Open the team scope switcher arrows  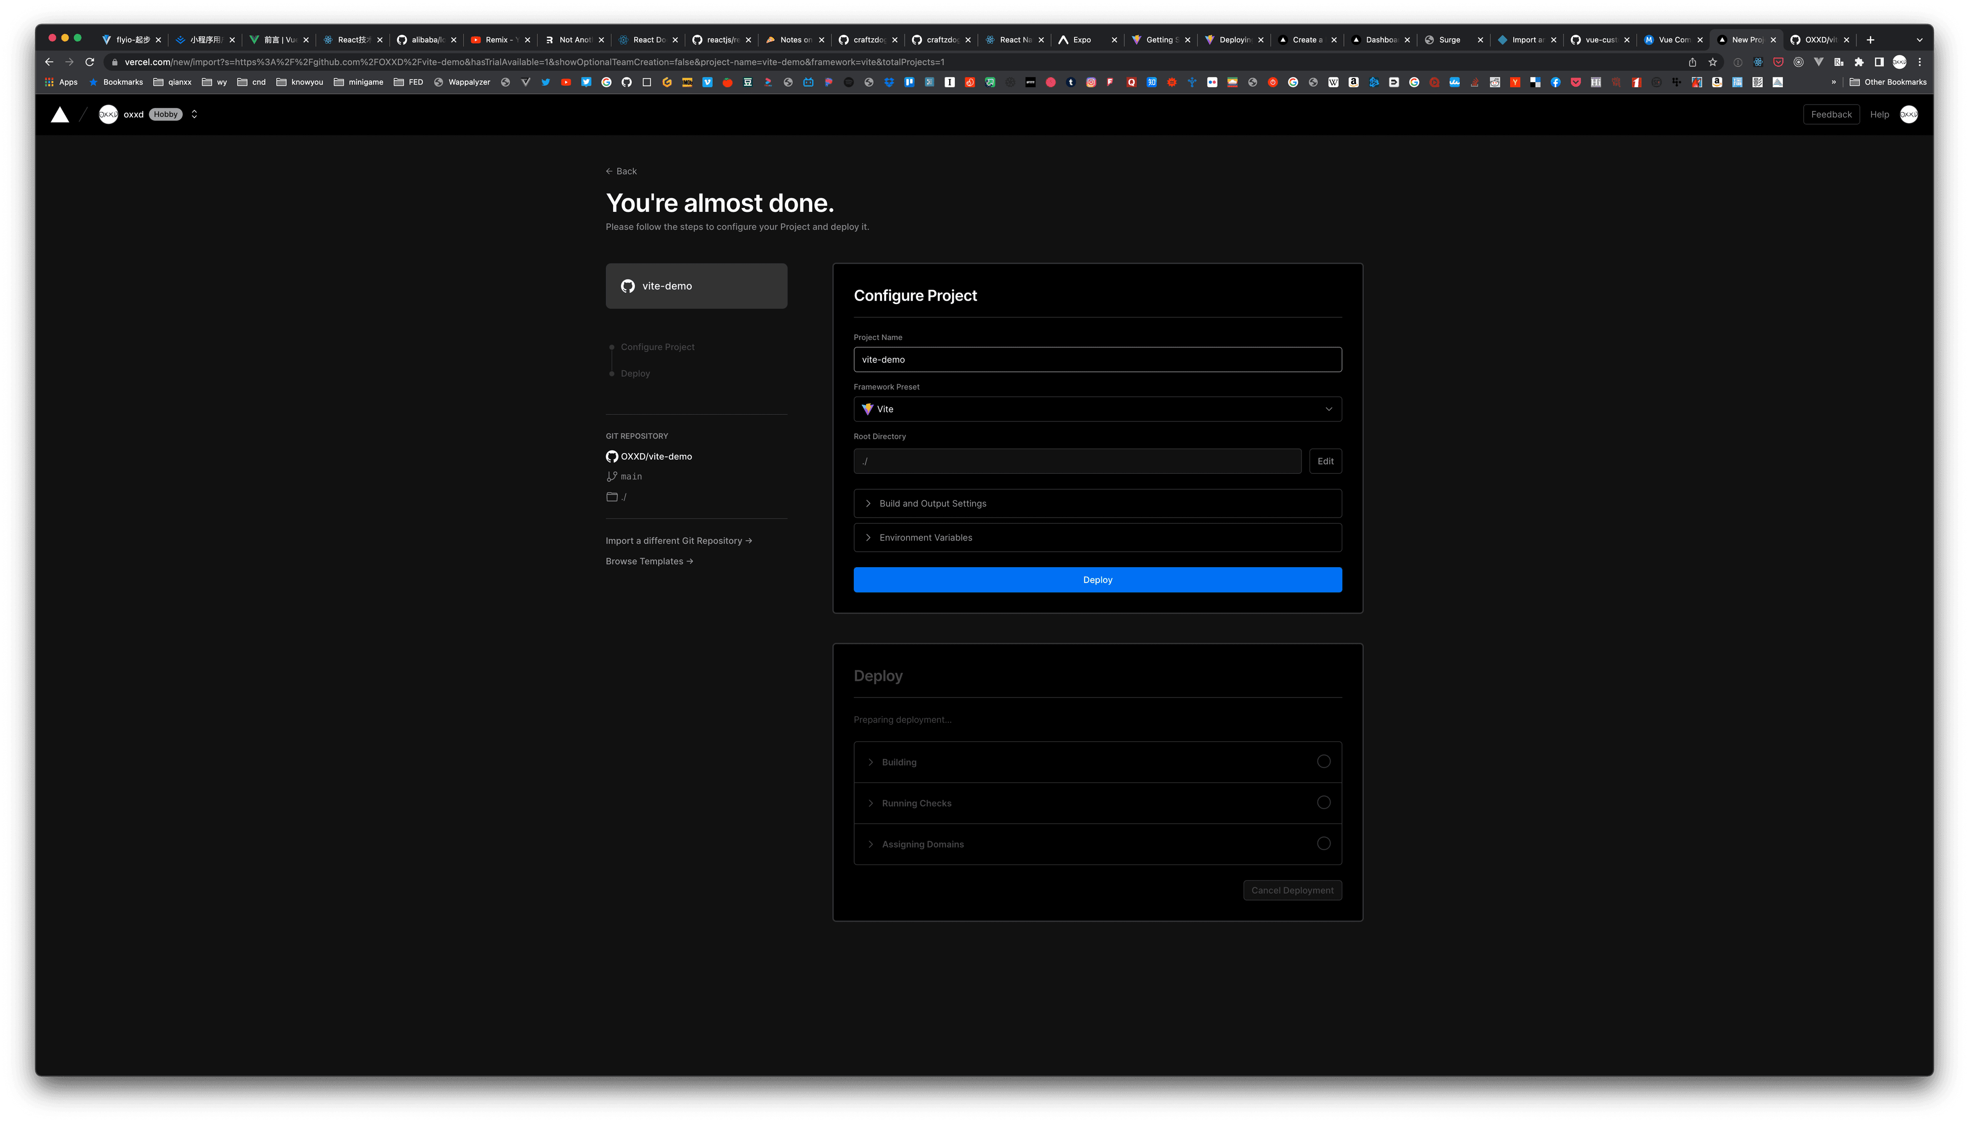point(194,114)
